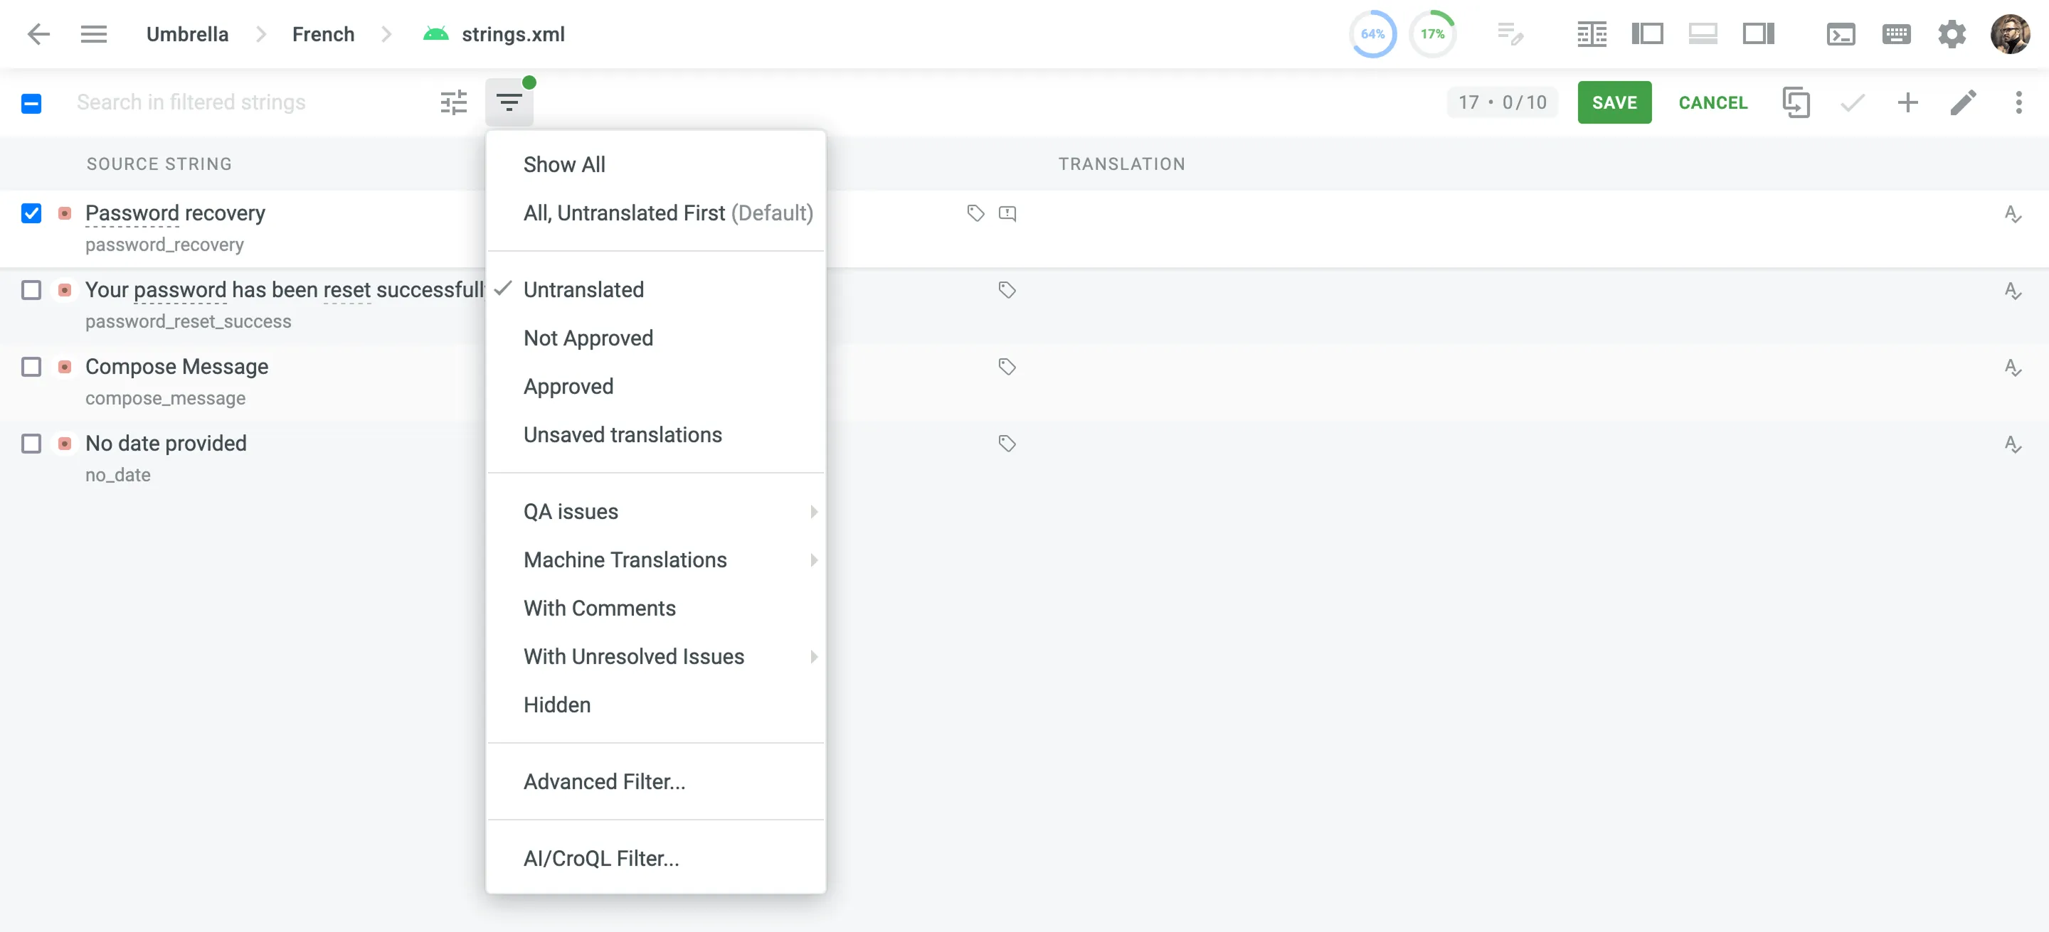Select Show All from the filter menu
The image size is (2049, 932).
point(564,164)
